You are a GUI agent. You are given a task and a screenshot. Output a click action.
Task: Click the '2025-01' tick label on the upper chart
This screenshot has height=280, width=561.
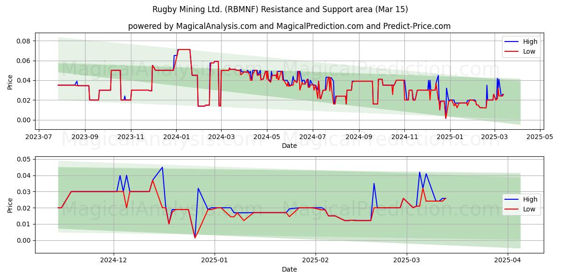click(x=450, y=137)
